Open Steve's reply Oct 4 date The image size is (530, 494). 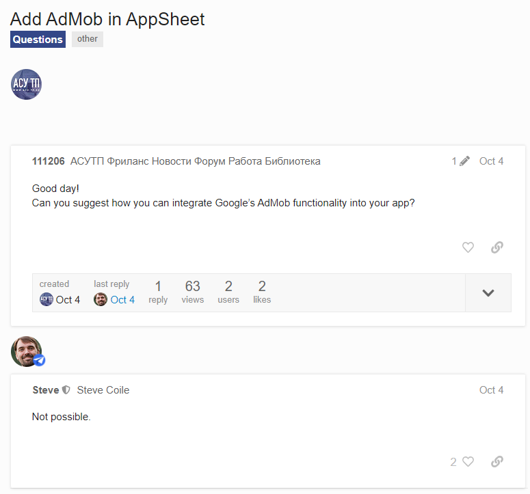[x=491, y=390]
